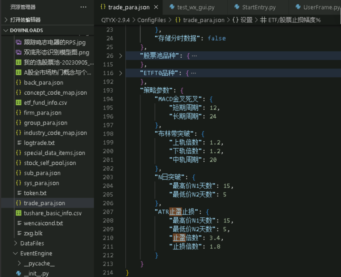Click QTYX-2.9.4 breadcrumb segment
The width and height of the screenshot is (341, 277).
tap(115, 20)
